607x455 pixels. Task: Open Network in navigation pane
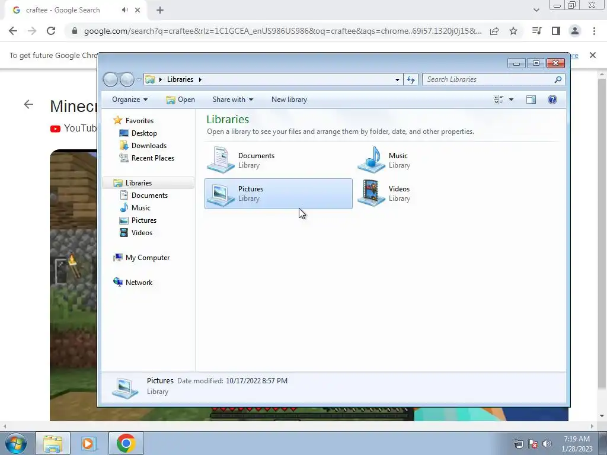click(x=139, y=283)
